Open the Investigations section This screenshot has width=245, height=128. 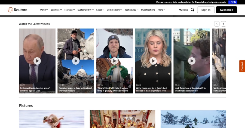click(148, 10)
